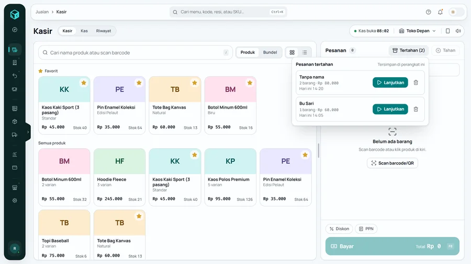Switch to the Riwayat tab
Viewport: 471px width, 264px height.
point(104,31)
